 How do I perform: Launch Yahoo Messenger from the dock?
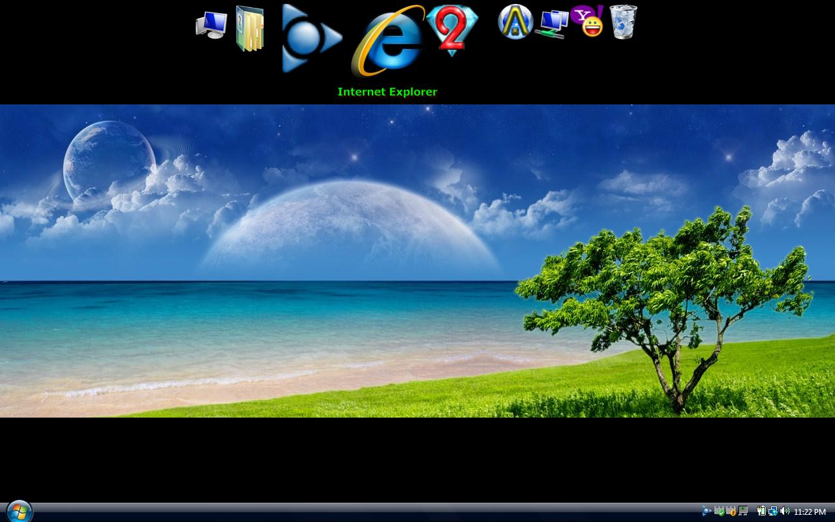(586, 21)
